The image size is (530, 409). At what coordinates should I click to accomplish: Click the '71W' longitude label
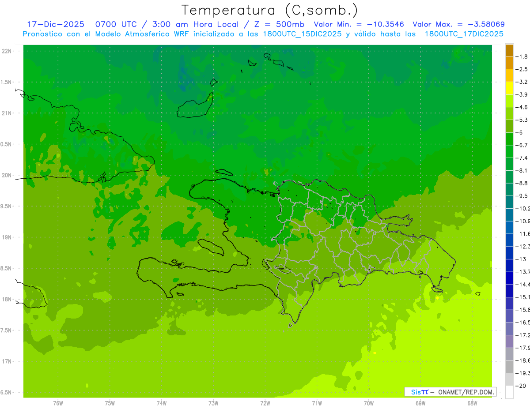click(x=317, y=403)
